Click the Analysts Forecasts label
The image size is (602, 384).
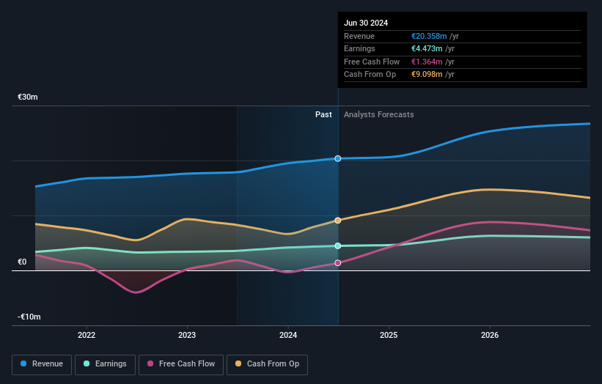(x=379, y=115)
